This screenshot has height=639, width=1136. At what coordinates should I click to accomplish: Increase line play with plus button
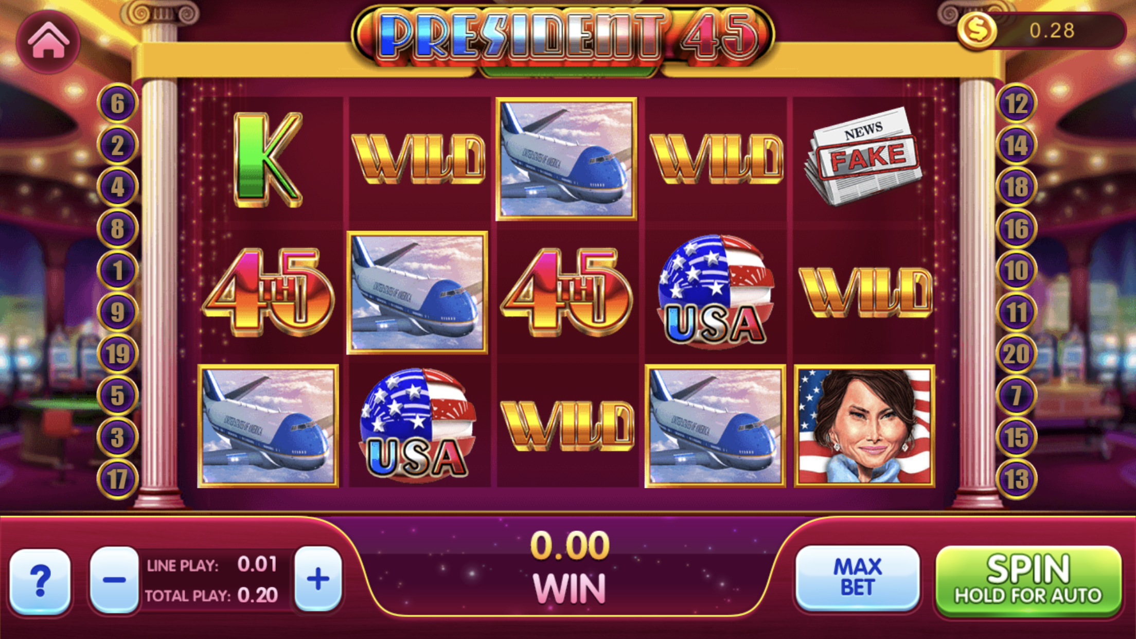pos(318,579)
